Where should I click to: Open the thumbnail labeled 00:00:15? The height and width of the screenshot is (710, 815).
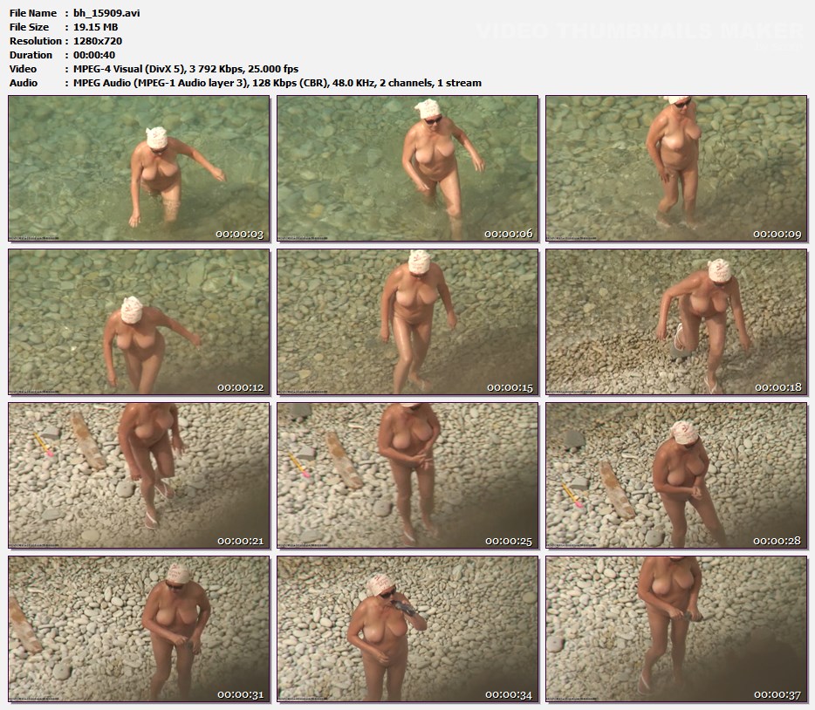pyautogui.click(x=407, y=322)
